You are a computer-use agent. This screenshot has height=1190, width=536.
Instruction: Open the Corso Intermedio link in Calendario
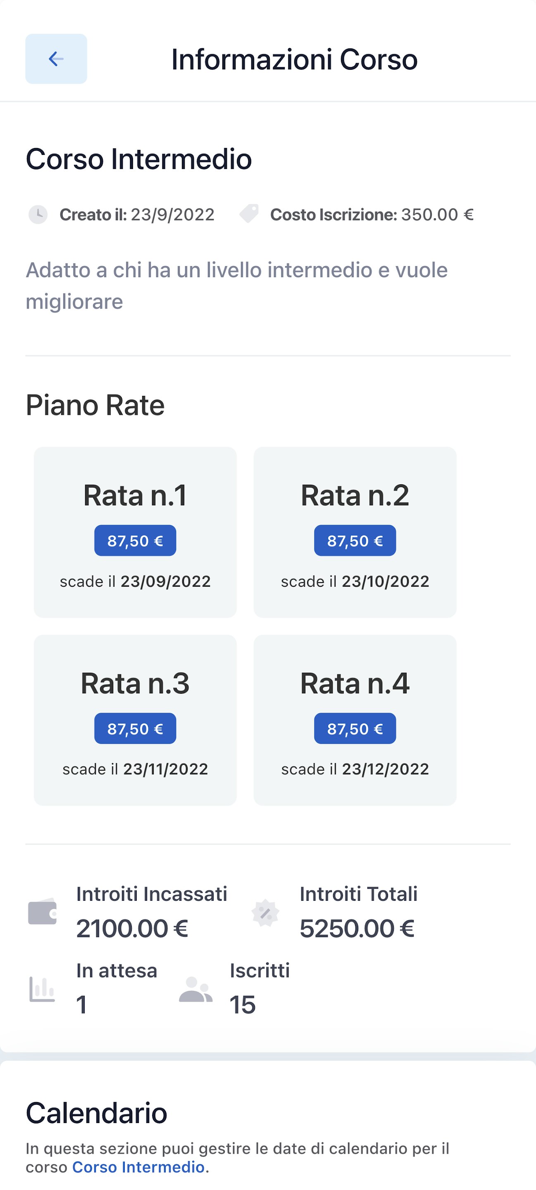pos(138,1167)
